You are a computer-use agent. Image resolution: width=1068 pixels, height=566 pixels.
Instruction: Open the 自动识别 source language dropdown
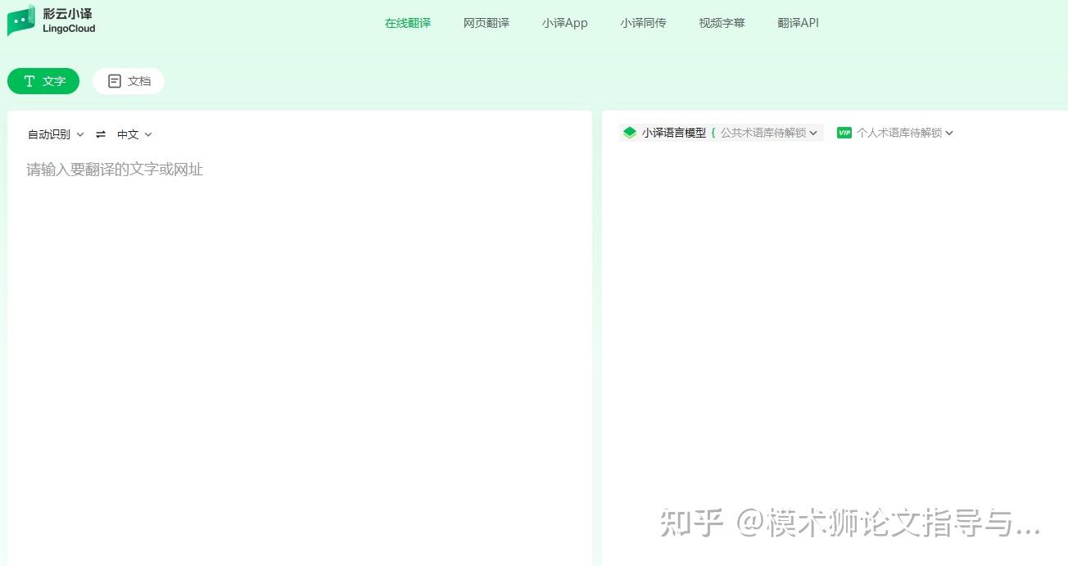click(x=54, y=134)
